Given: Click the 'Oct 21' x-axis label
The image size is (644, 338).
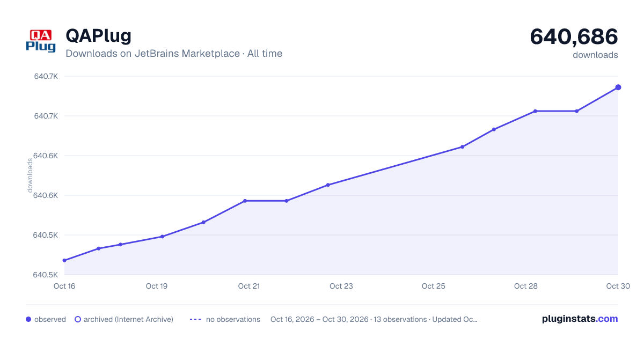Looking at the screenshot, I should pyautogui.click(x=249, y=286).
